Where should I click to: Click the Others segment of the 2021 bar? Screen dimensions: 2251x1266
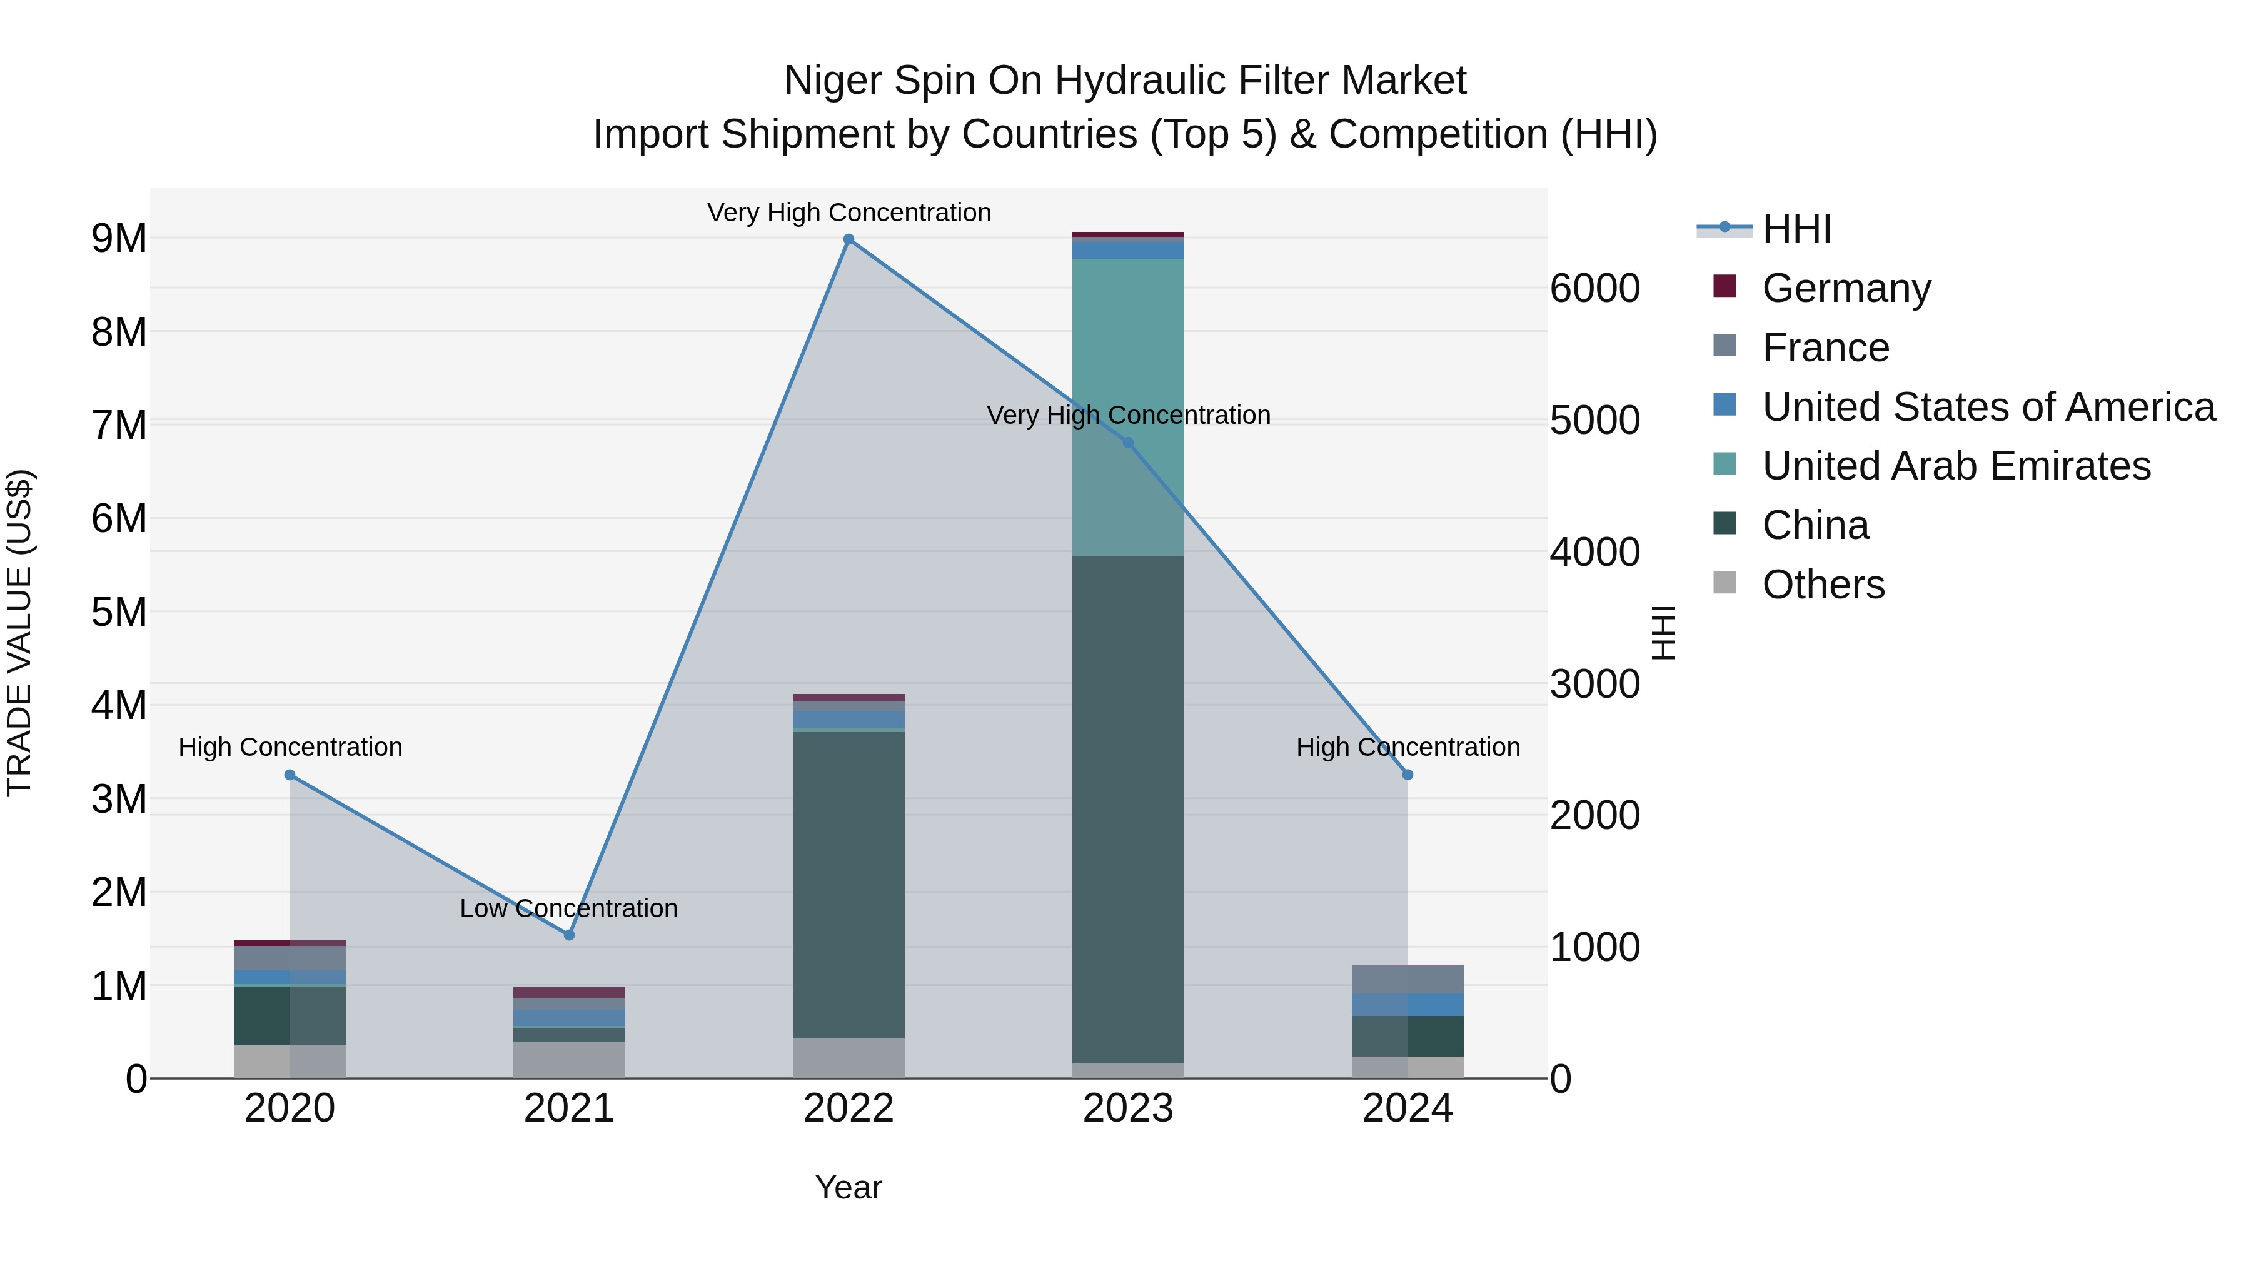coord(569,1060)
